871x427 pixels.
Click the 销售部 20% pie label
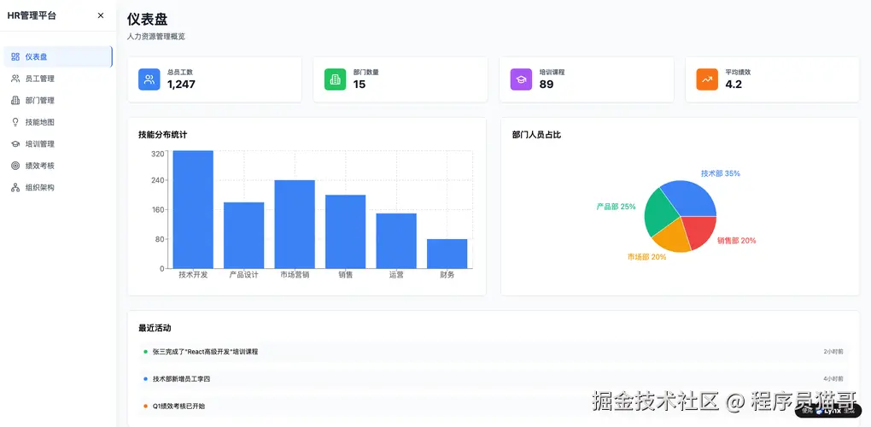click(x=737, y=241)
